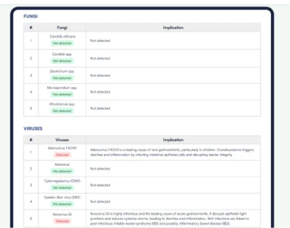Image resolution: width=290 pixels, height=228 pixels.
Task: Select the Geotrichum spp. name
Action: tap(62, 71)
